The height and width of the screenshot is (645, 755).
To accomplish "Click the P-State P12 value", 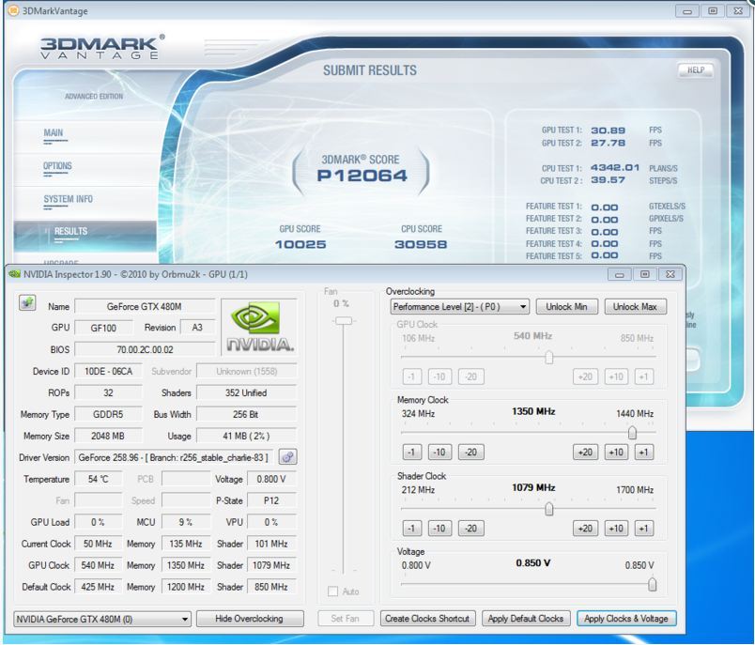I will click(271, 500).
